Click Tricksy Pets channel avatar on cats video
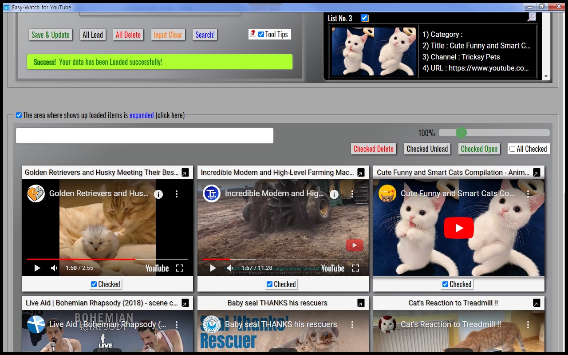 pos(387,194)
